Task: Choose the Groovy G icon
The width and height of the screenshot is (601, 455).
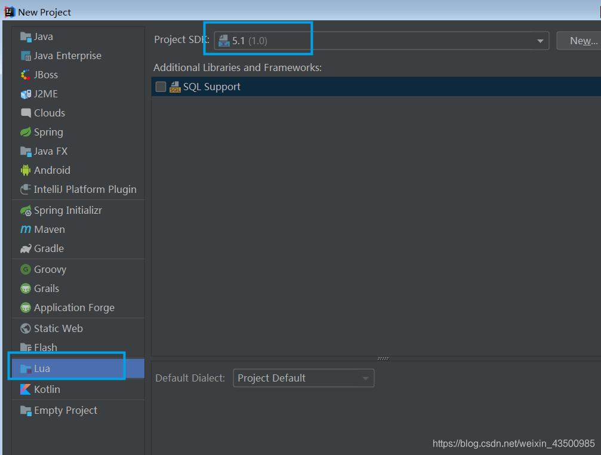Action: [x=26, y=269]
